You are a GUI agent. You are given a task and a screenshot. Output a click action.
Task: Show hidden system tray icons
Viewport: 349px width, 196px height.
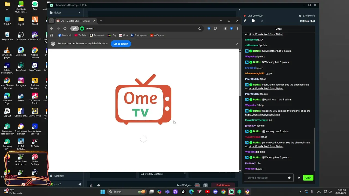point(300,192)
